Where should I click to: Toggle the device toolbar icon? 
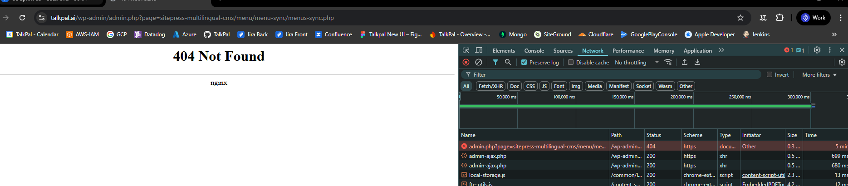479,50
